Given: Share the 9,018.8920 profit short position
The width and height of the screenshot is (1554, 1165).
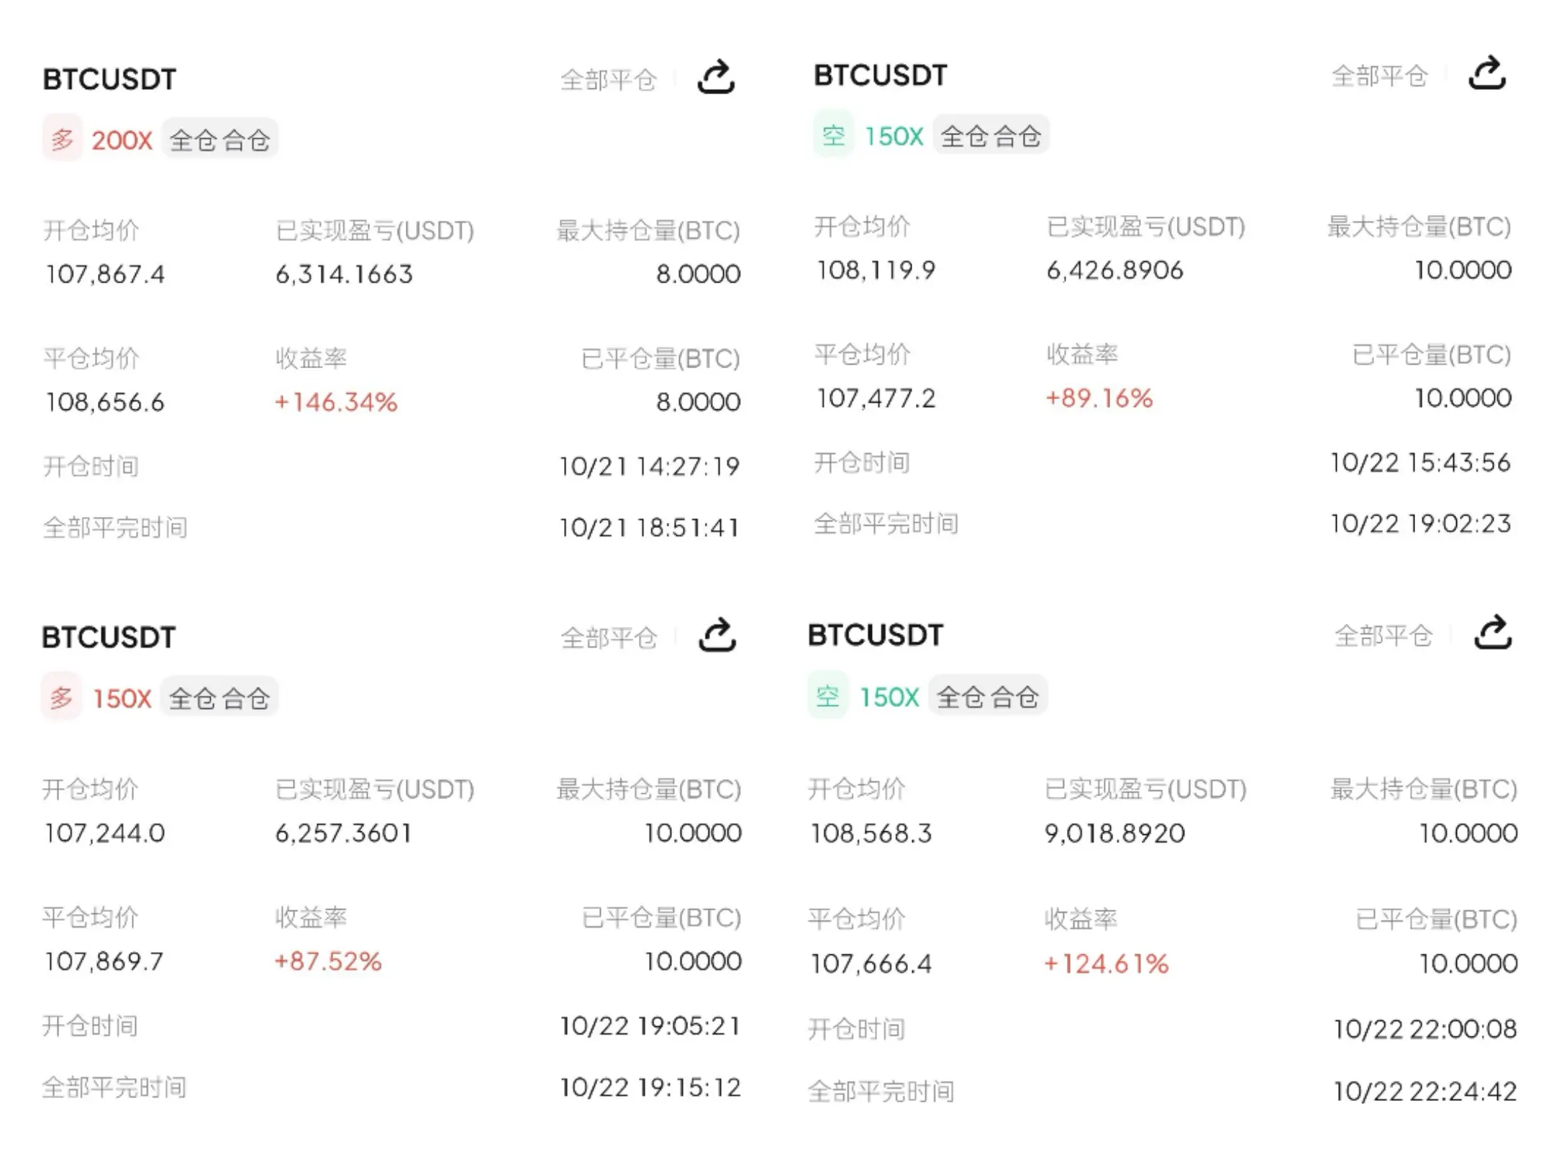Looking at the screenshot, I should (1493, 634).
